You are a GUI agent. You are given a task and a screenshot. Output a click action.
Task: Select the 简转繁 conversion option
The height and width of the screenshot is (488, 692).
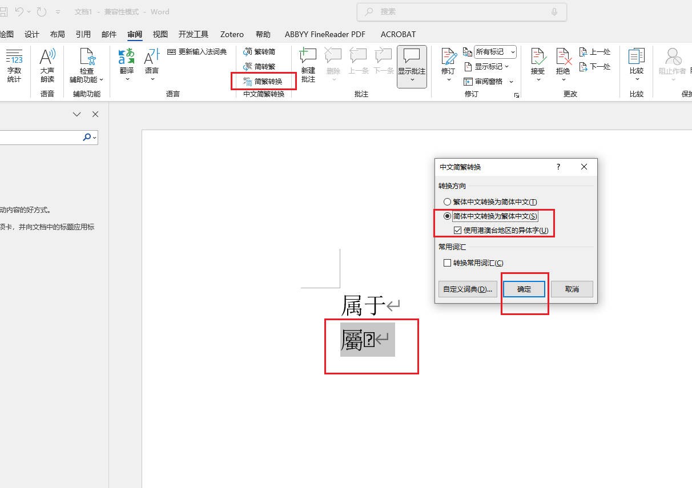(260, 66)
